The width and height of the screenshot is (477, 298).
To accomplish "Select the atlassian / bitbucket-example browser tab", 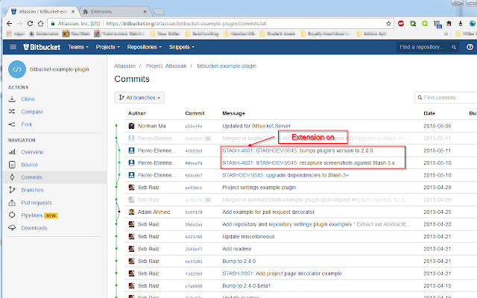I will 42,12.
